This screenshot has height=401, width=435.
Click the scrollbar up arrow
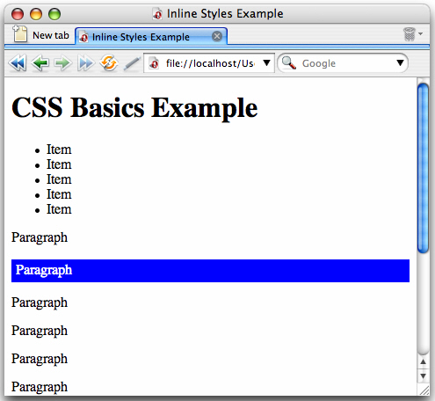(x=423, y=361)
